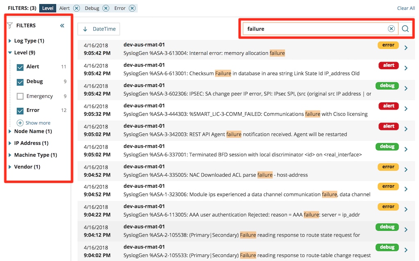Screen dimensions: 419x261
Task: Collapse the Level filter section
Action: (11, 52)
